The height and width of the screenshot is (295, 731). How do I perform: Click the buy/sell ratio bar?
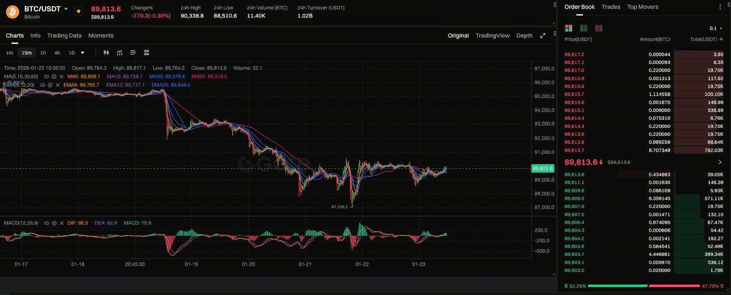(x=644, y=286)
